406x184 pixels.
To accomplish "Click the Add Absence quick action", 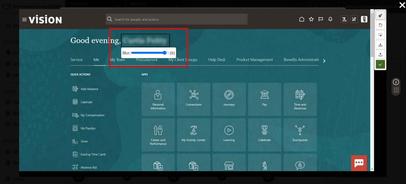I will (x=85, y=89).
